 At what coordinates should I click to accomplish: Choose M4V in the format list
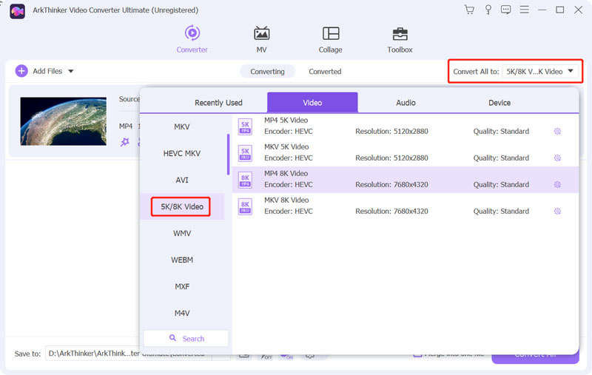[182, 313]
